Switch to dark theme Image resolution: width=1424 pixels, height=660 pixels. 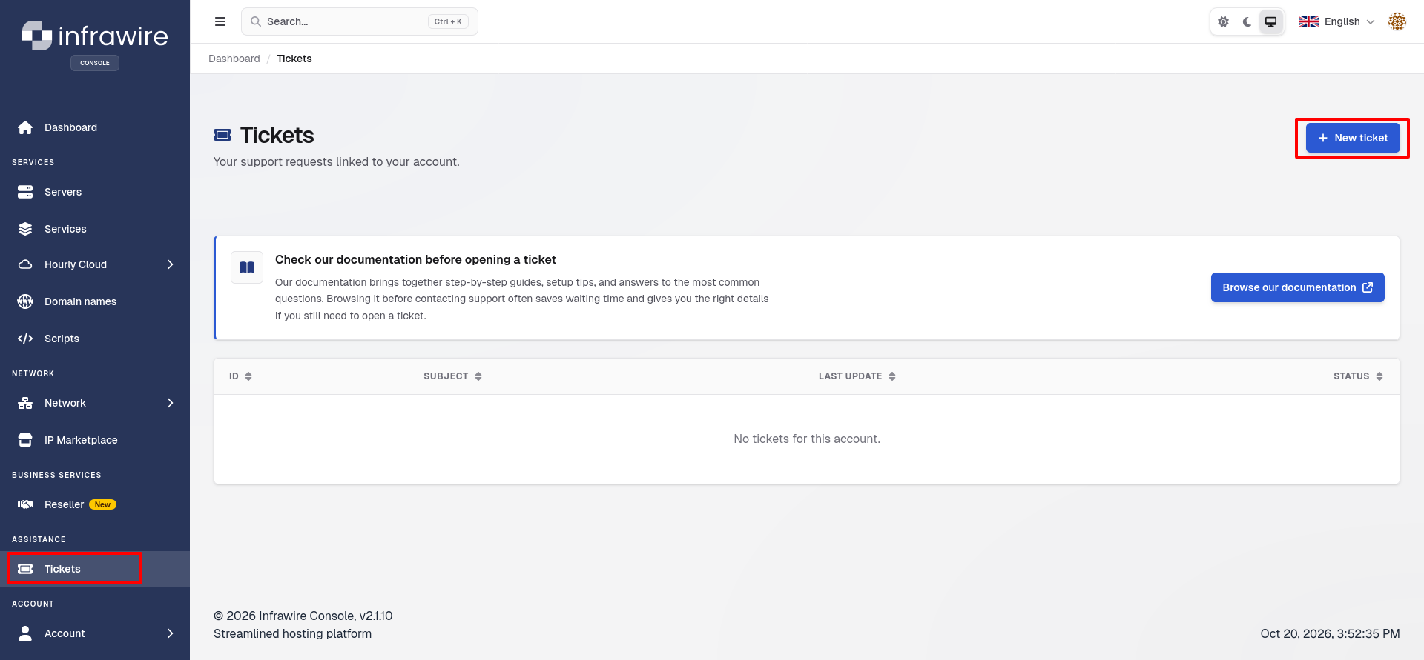(1247, 21)
